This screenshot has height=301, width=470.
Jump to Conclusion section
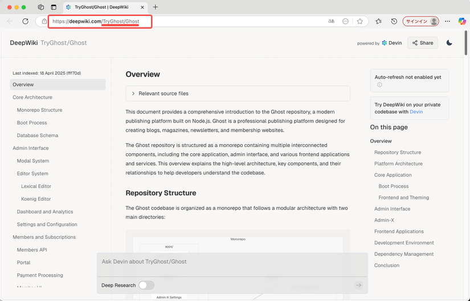(387, 265)
